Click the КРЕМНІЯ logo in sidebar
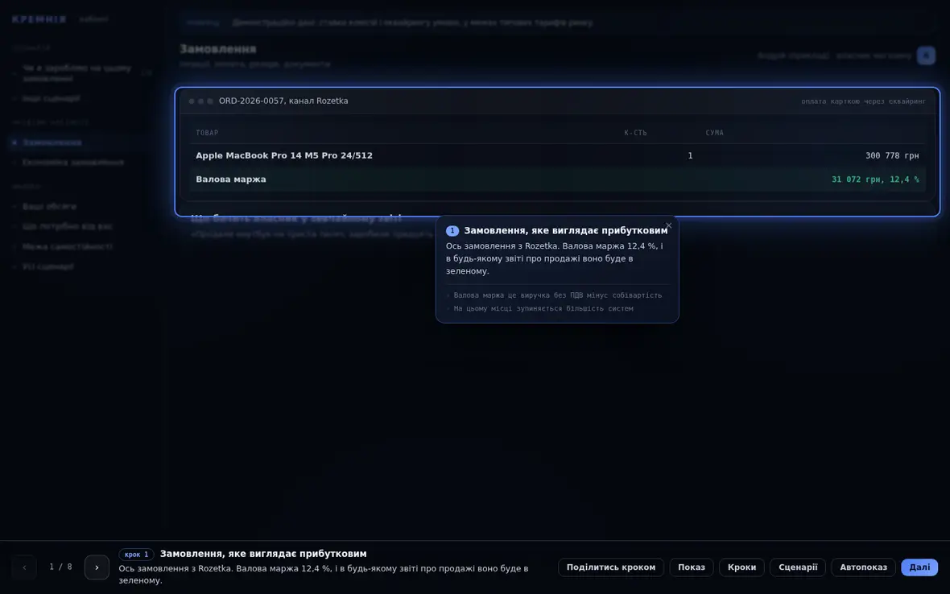This screenshot has width=950, height=594. [39, 19]
